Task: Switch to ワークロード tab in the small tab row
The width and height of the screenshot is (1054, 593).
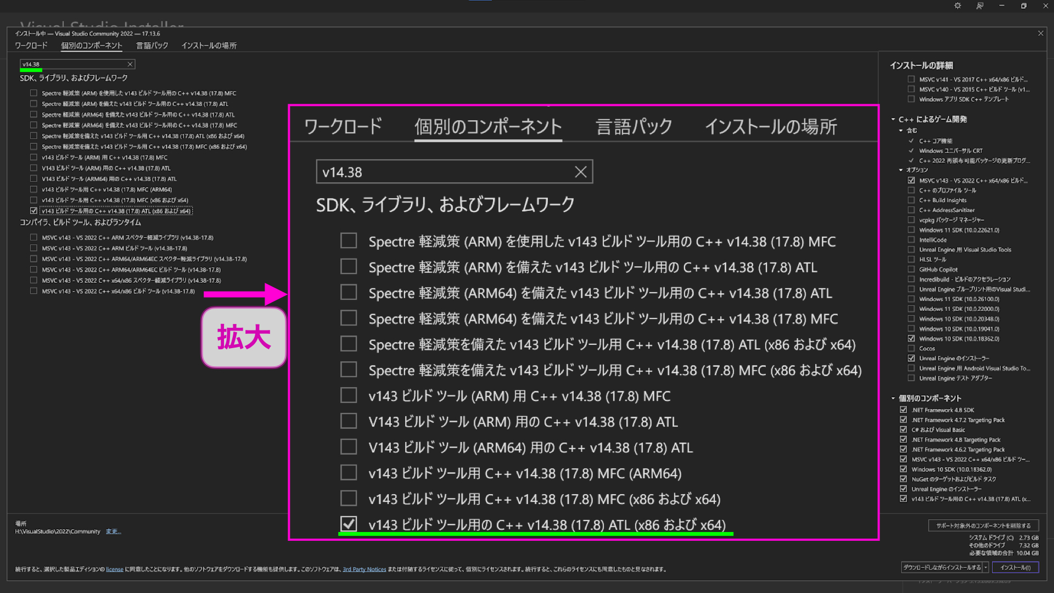Action: click(31, 46)
